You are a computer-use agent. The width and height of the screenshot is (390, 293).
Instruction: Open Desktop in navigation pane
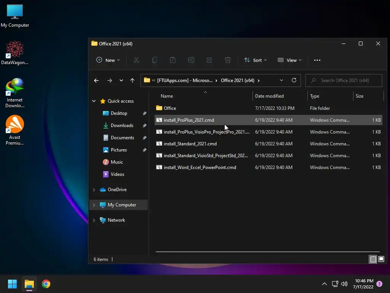(119, 113)
